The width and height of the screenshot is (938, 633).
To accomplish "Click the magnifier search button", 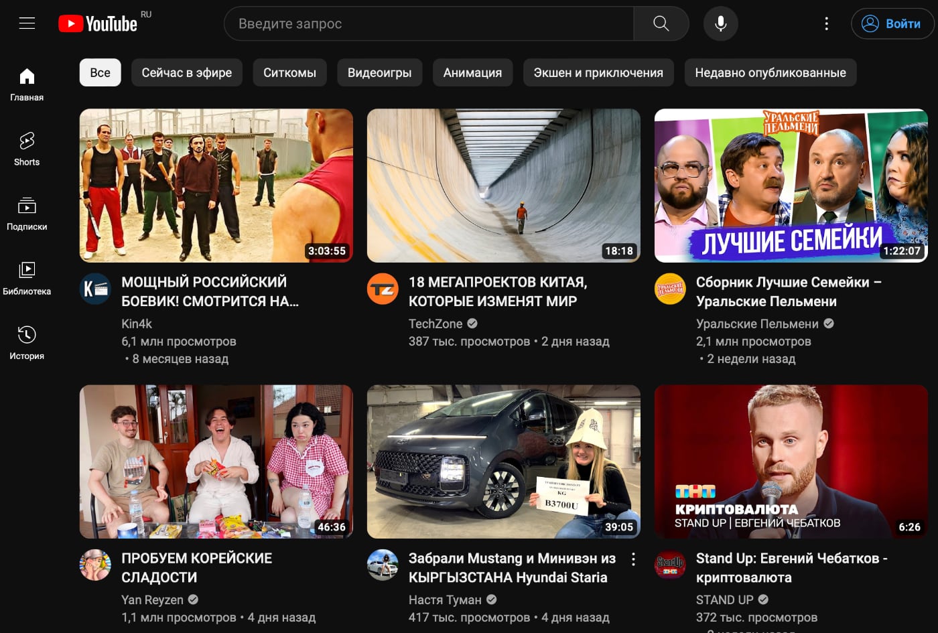I will (661, 23).
